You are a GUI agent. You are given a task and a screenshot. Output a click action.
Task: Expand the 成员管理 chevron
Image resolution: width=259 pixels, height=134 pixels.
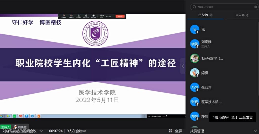tap(255, 131)
